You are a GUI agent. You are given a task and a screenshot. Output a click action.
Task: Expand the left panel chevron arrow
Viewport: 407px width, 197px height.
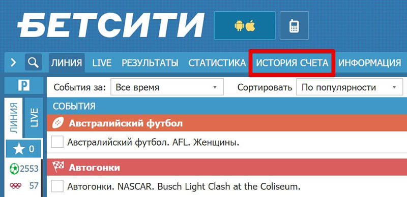[14, 62]
